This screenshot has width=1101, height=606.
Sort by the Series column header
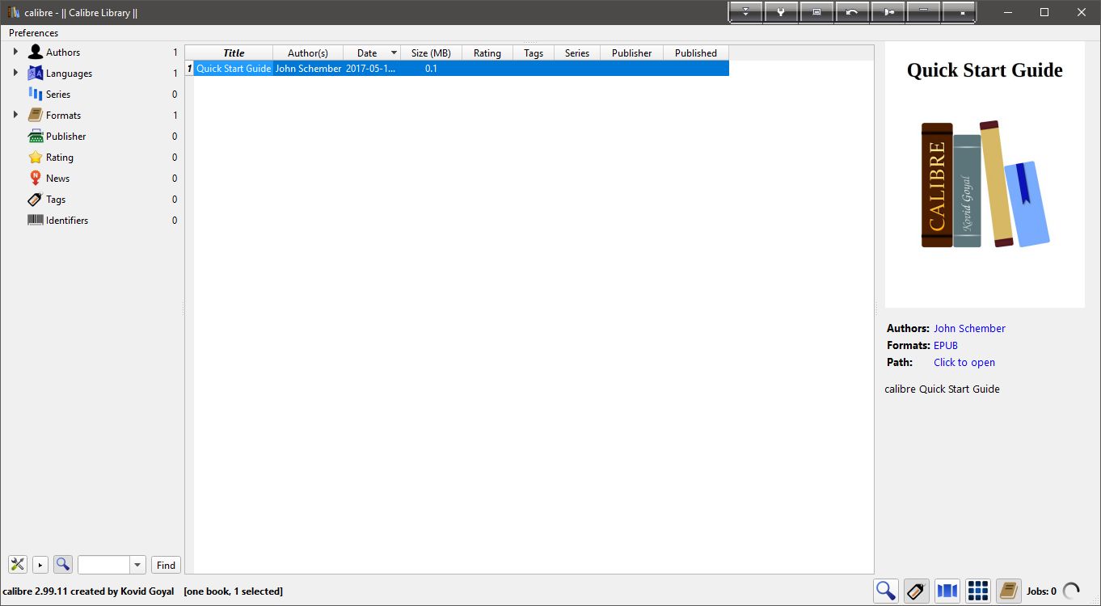[577, 53]
